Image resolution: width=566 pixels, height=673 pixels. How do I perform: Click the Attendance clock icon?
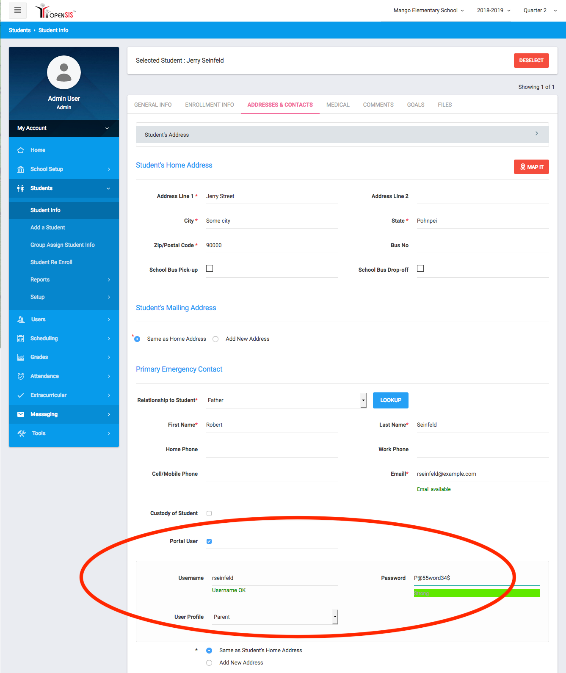[x=21, y=376]
